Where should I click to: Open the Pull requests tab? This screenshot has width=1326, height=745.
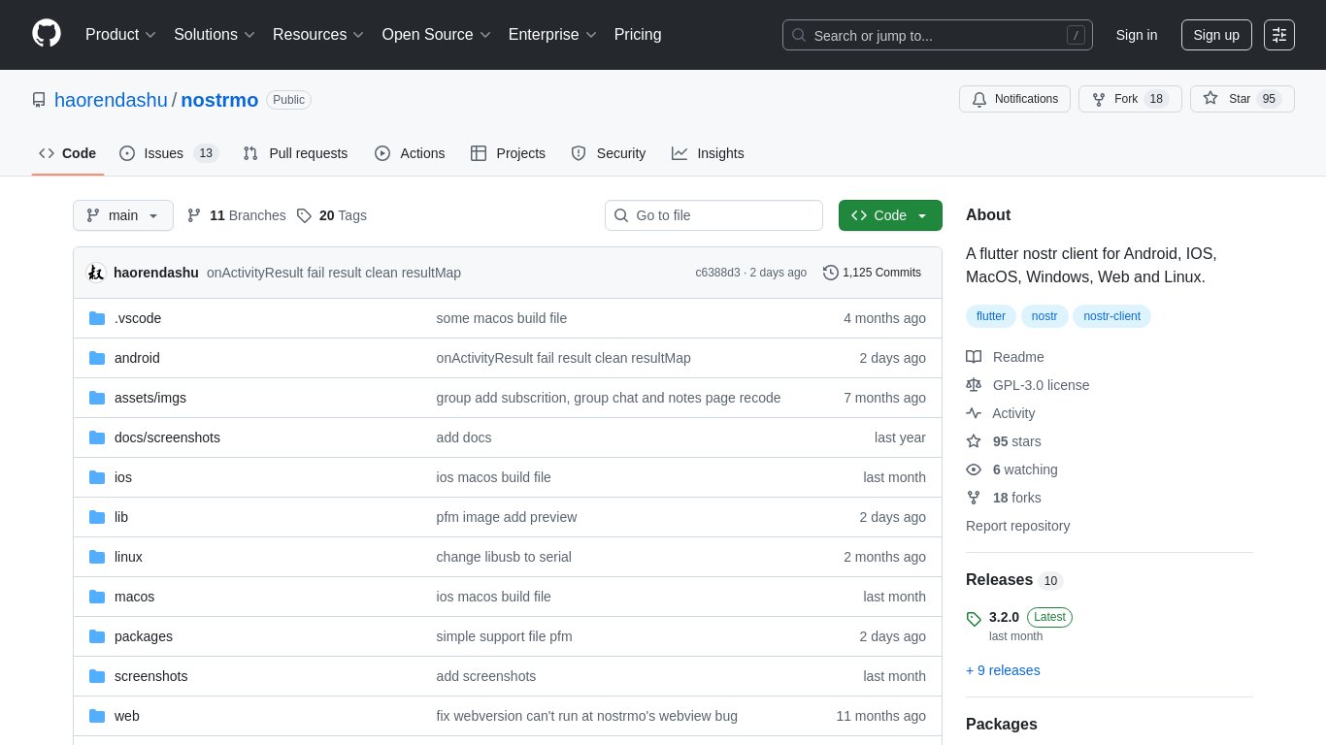point(295,153)
